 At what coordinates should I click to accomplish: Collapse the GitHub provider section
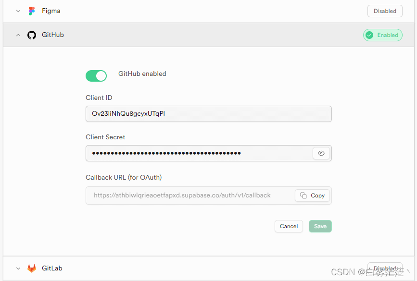18,35
